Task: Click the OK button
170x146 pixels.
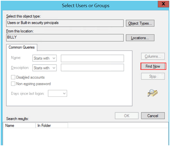Action: [x=127, y=116]
